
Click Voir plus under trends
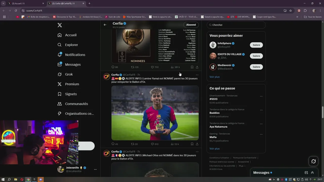[214, 149]
